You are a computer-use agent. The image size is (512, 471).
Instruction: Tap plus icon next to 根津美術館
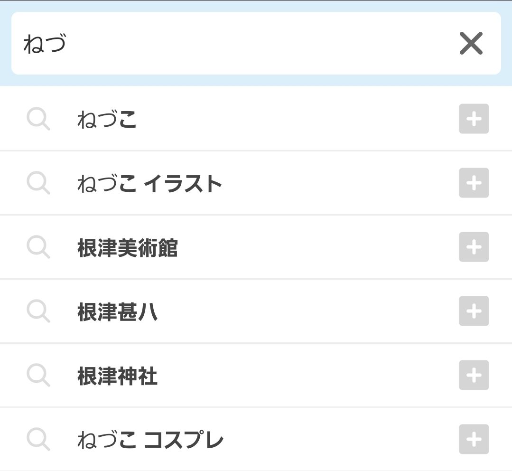click(474, 247)
